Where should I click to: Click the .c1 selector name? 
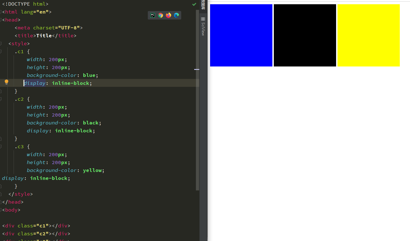pos(19,51)
